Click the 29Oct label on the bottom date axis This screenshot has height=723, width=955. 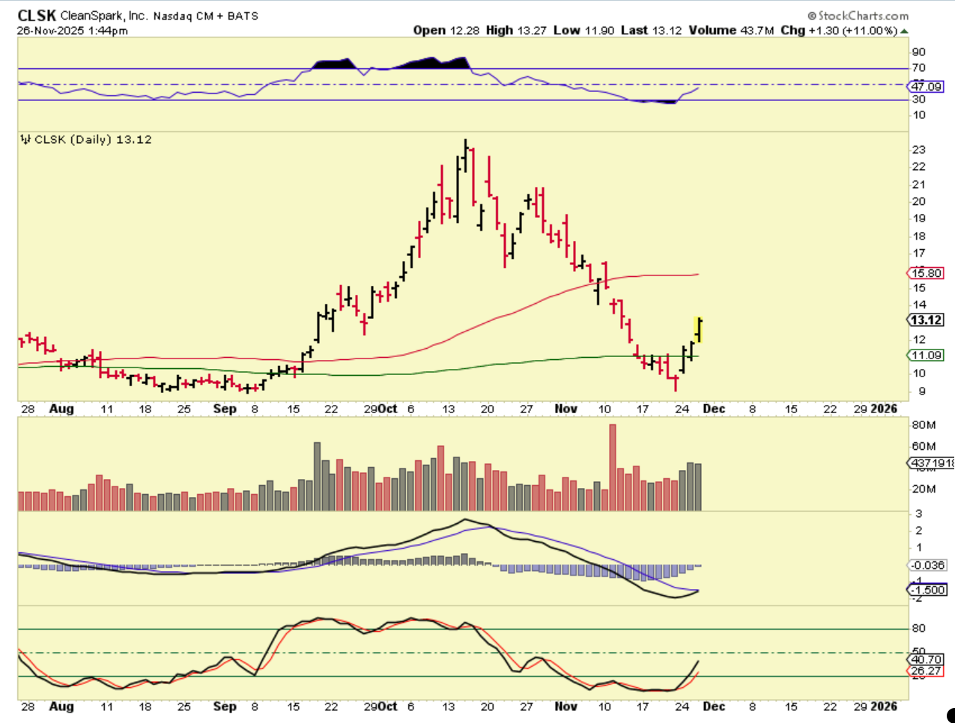[x=381, y=707]
